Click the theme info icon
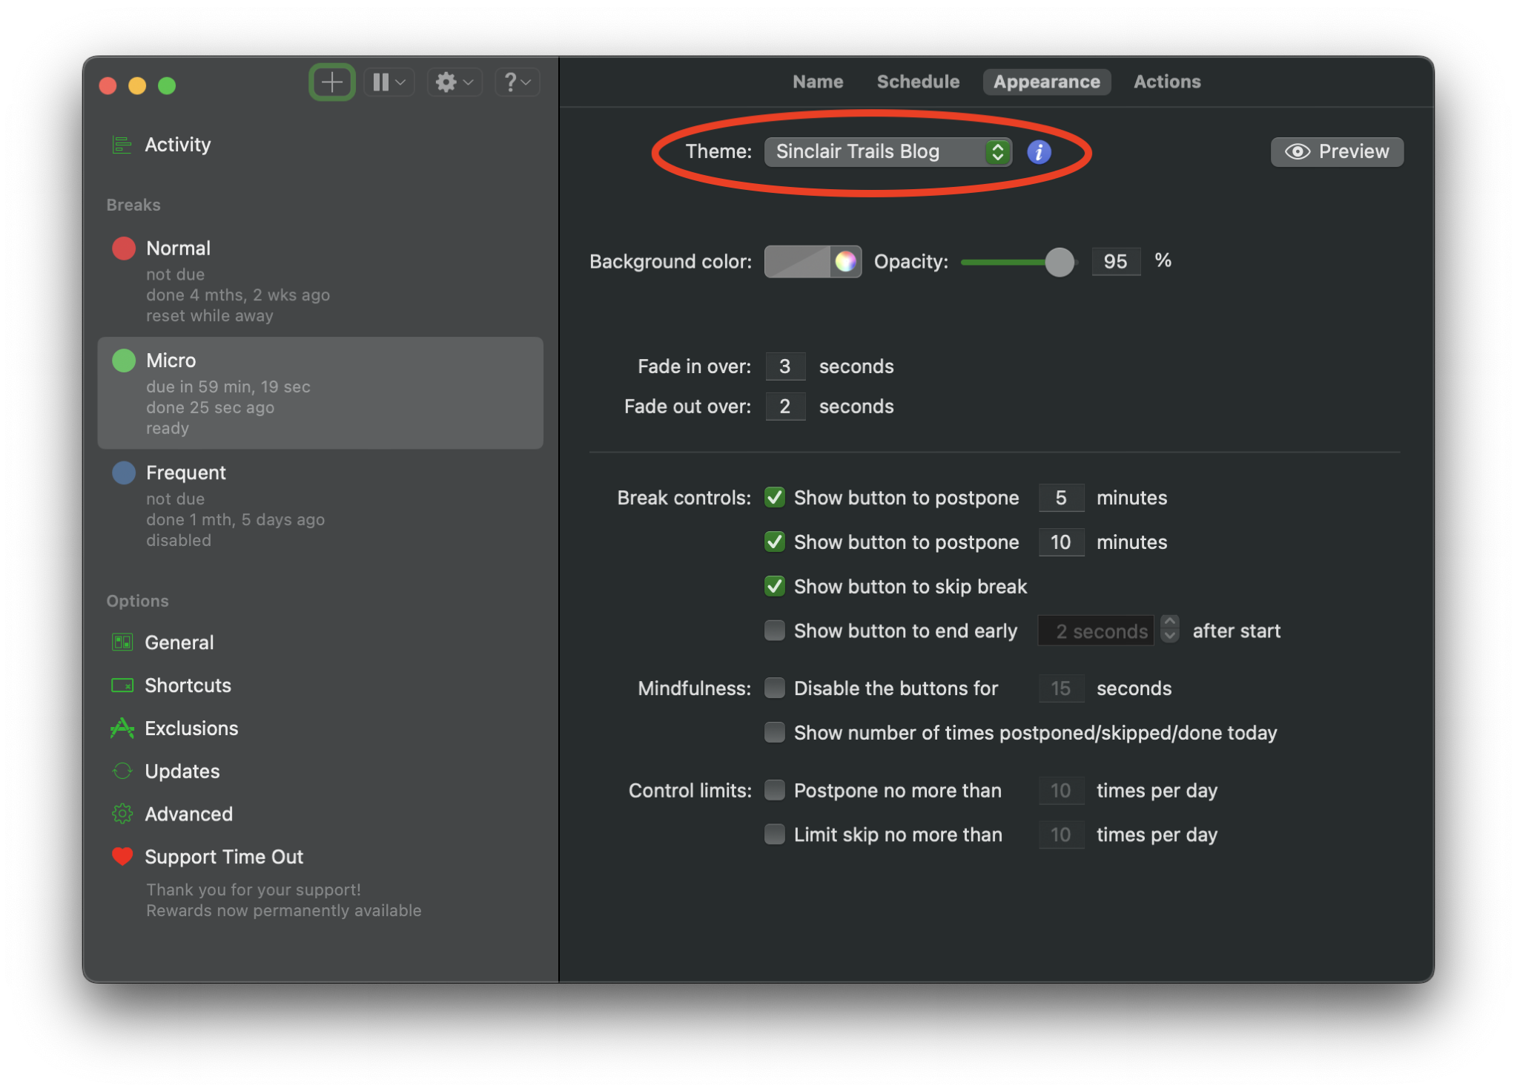The height and width of the screenshot is (1092, 1517). click(1039, 152)
